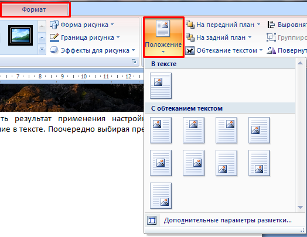The image size is (307, 237).
Task: Click the Выровнять align icon
Action: [x=271, y=25]
